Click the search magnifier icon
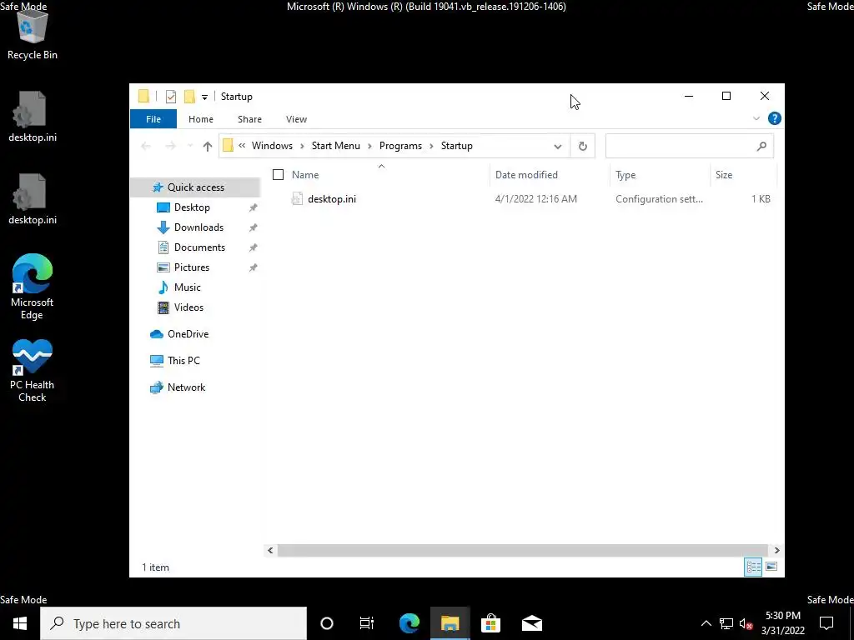Image resolution: width=854 pixels, height=640 pixels. 761,146
